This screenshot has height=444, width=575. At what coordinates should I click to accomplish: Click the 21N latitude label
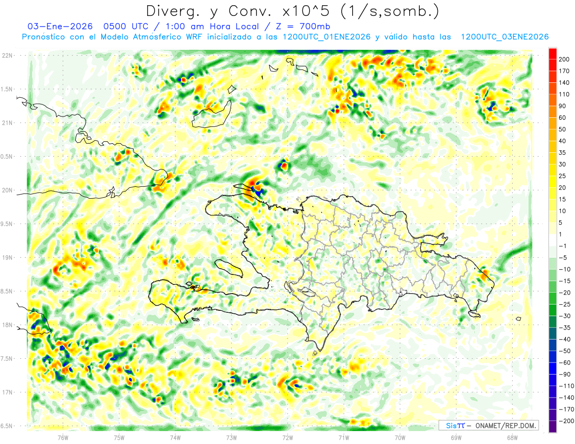[x=7, y=123]
